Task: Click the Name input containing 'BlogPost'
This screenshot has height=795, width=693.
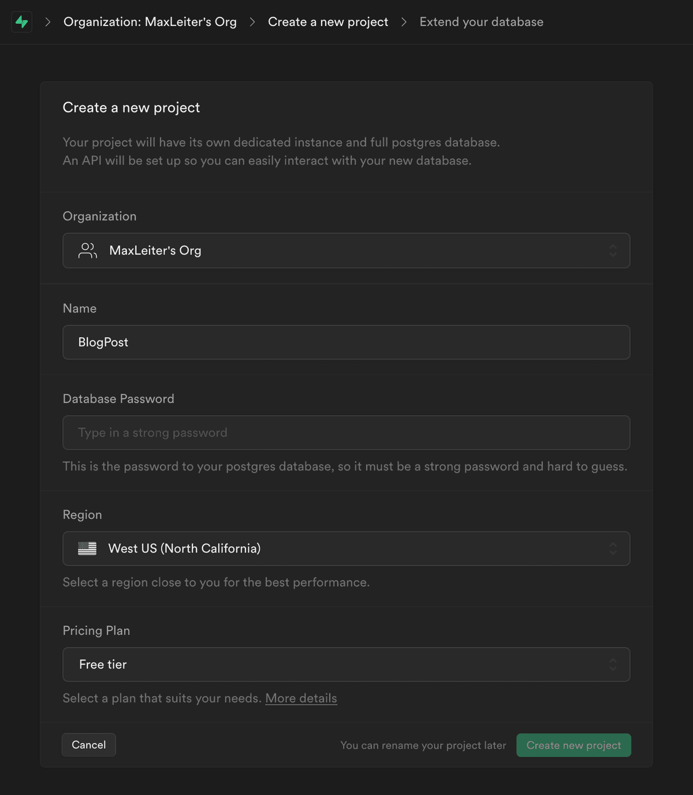Action: [346, 342]
